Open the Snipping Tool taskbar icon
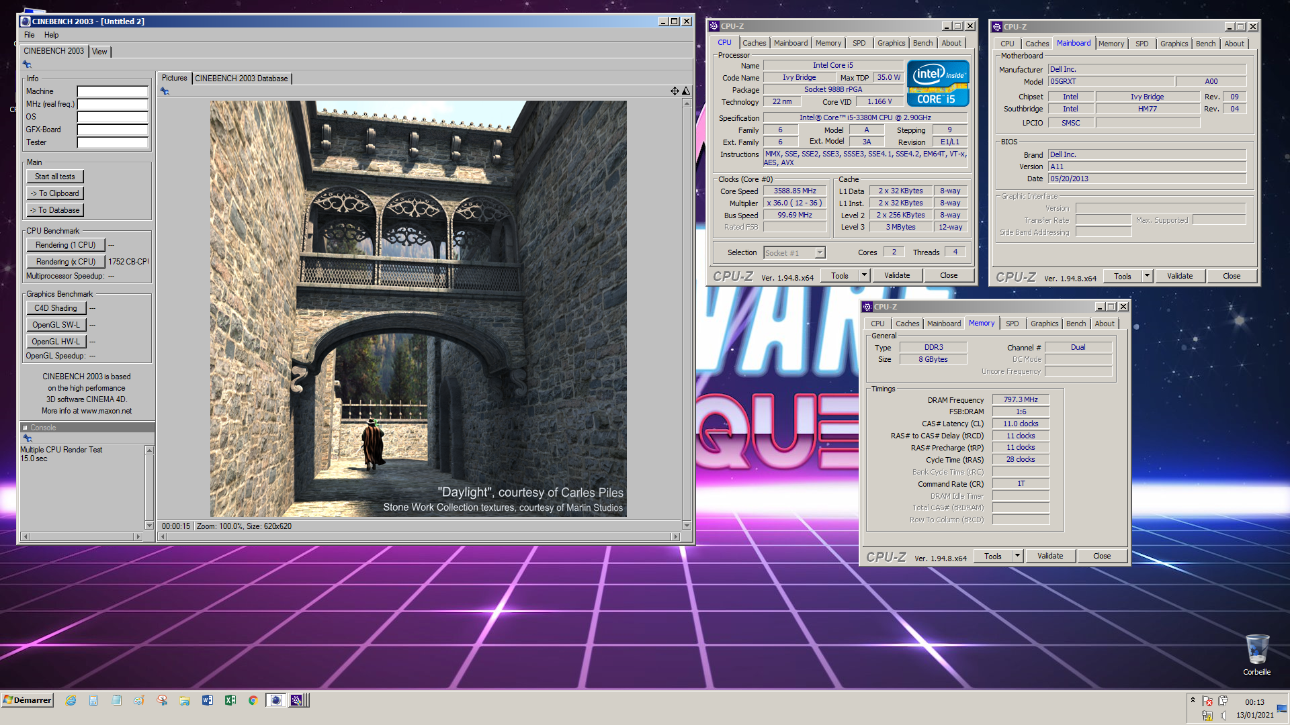Viewport: 1290px width, 725px height. tap(162, 700)
